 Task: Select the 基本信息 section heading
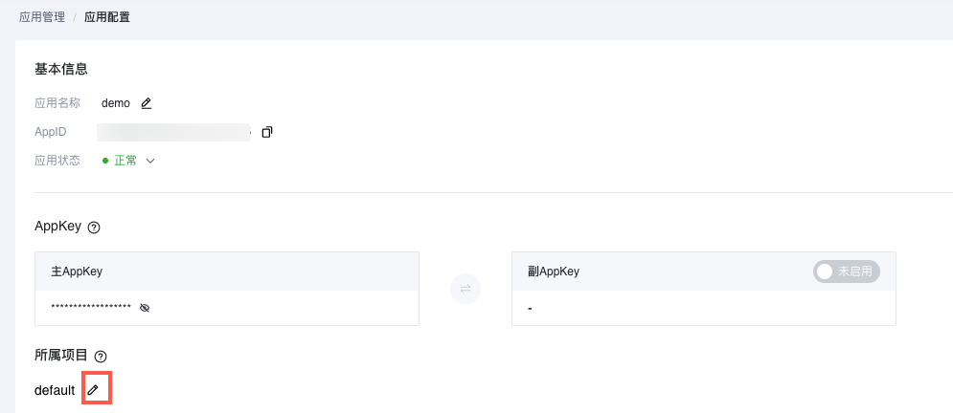click(61, 69)
